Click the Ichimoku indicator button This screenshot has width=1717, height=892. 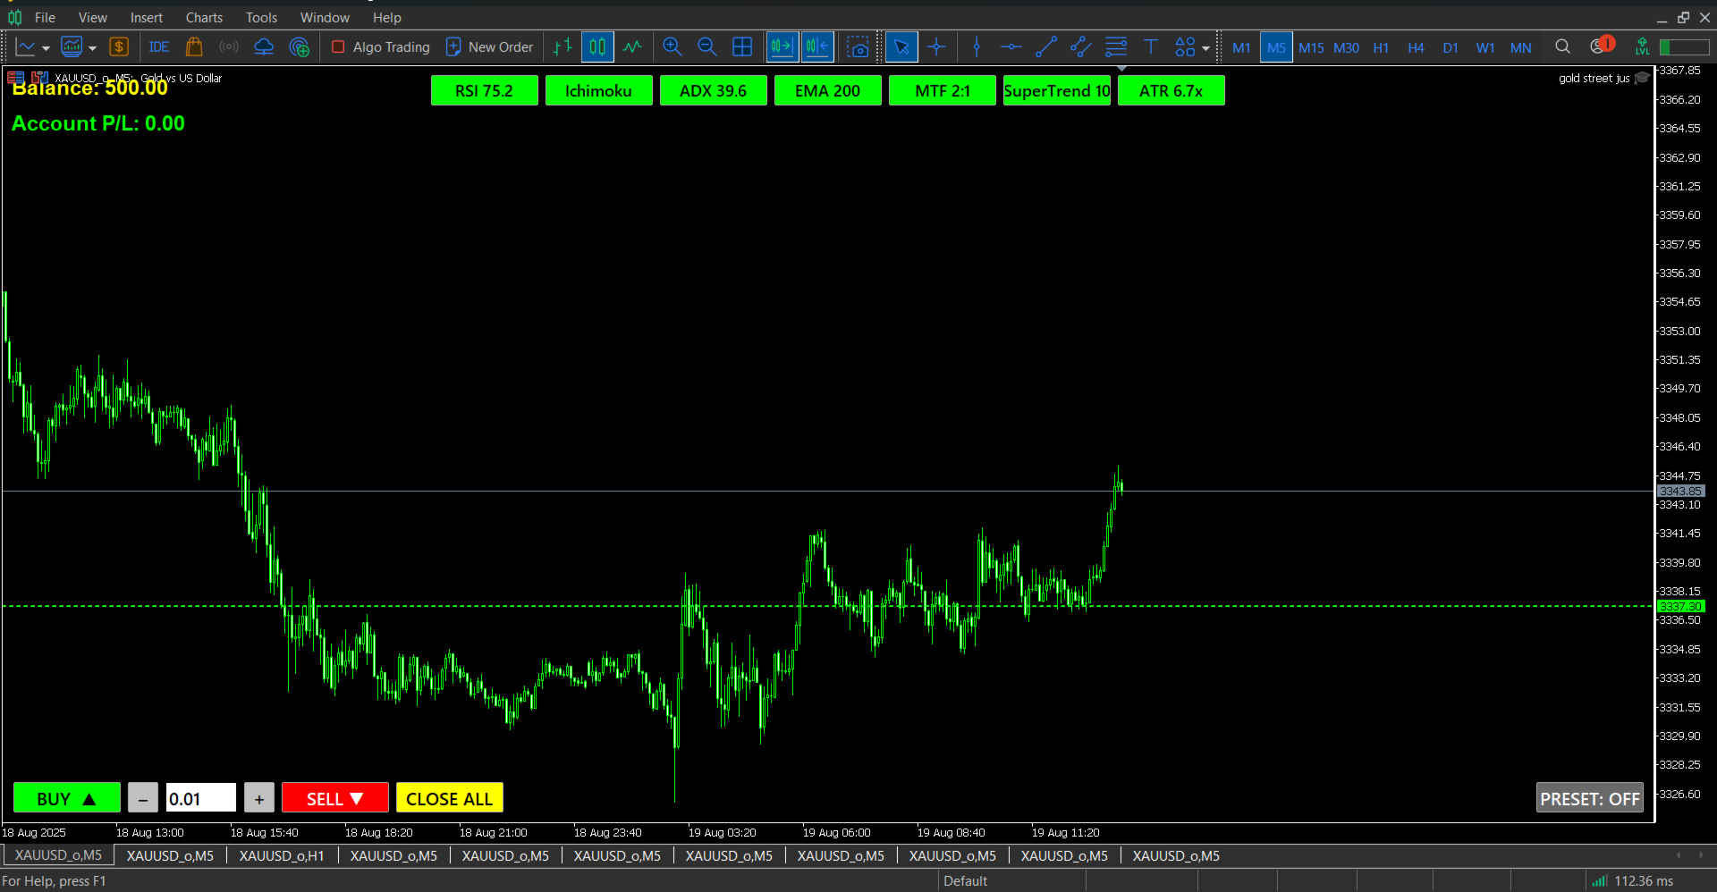[x=599, y=90]
